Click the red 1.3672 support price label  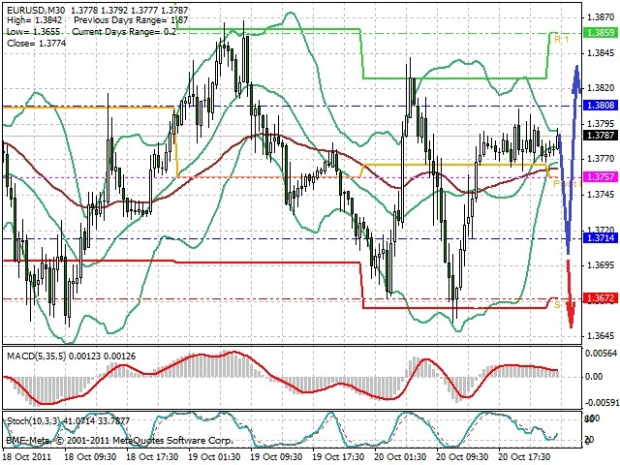coord(601,298)
